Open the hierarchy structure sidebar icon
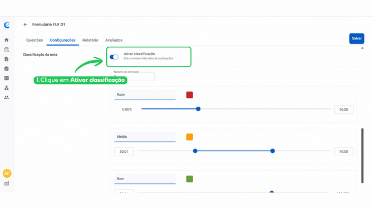The height and width of the screenshot is (209, 373). 7,88
